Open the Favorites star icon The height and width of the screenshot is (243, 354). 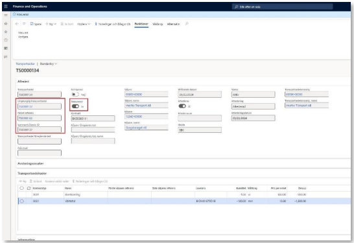point(6,32)
